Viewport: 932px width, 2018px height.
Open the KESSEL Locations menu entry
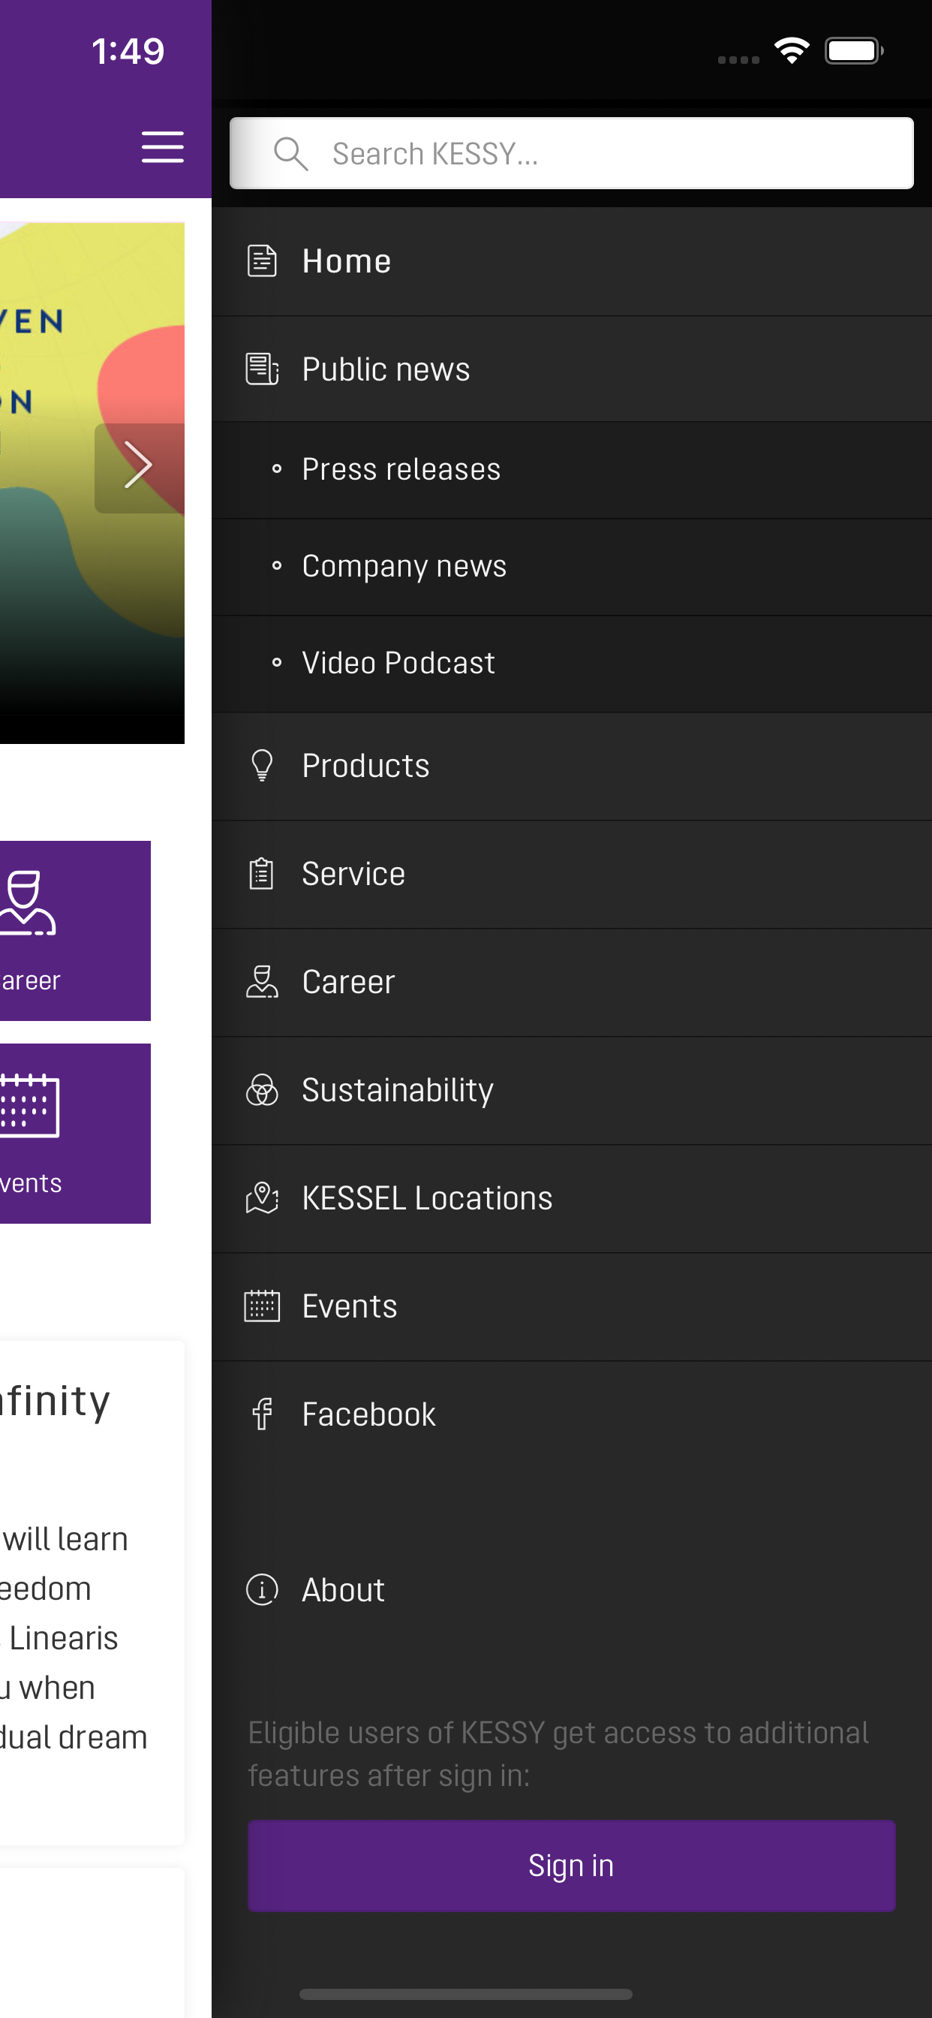pos(571,1199)
